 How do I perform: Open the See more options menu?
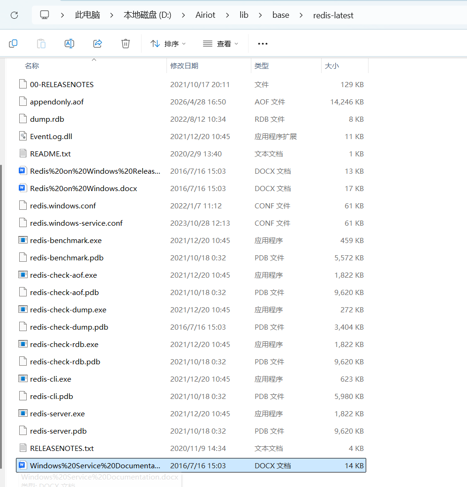263,43
